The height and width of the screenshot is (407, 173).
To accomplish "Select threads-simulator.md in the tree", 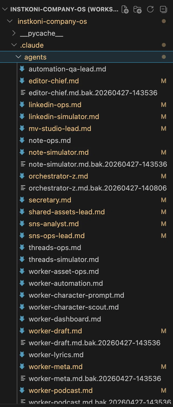I will pyautogui.click(x=64, y=260).
